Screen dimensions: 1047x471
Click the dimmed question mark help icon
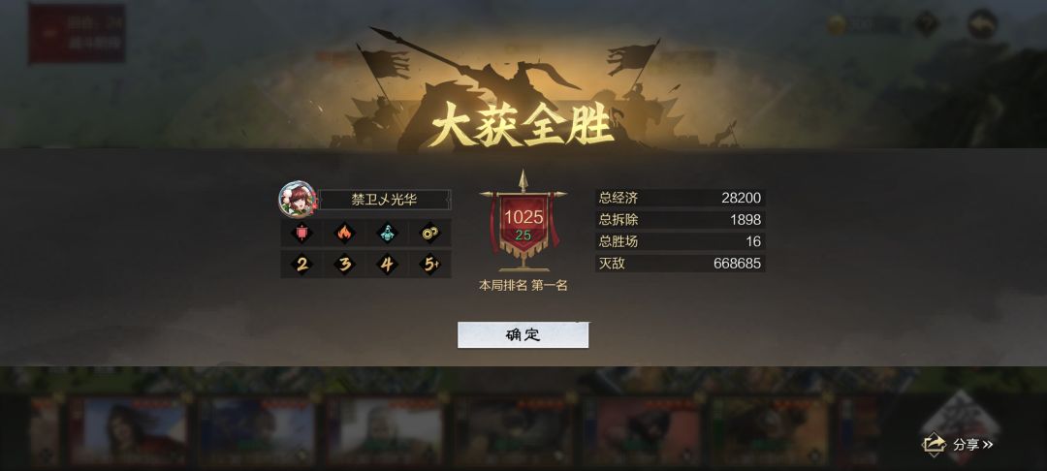(926, 24)
